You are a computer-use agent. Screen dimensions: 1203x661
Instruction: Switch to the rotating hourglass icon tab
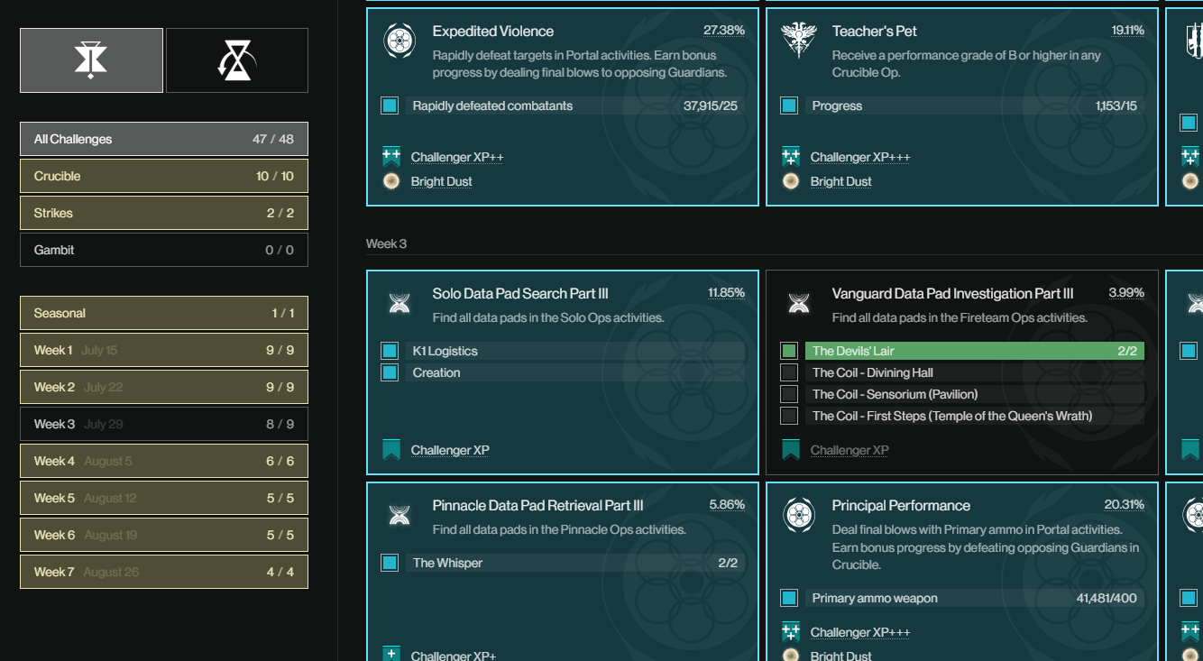pyautogui.click(x=237, y=60)
